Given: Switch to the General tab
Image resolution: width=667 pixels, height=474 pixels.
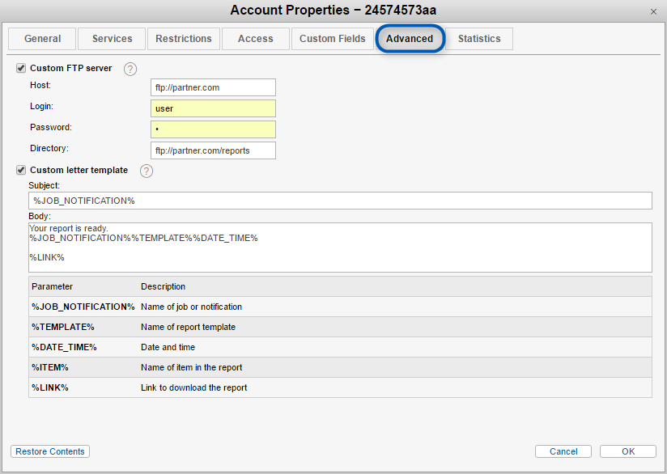Looking at the screenshot, I should tap(42, 39).
